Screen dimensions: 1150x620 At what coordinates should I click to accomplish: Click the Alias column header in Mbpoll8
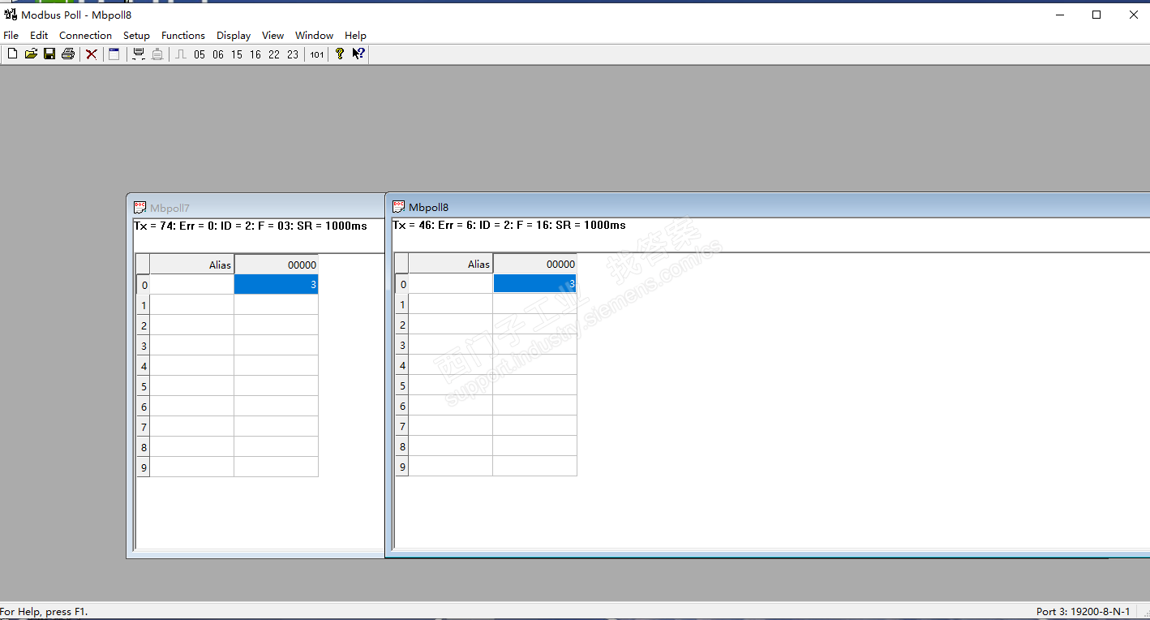pos(451,264)
